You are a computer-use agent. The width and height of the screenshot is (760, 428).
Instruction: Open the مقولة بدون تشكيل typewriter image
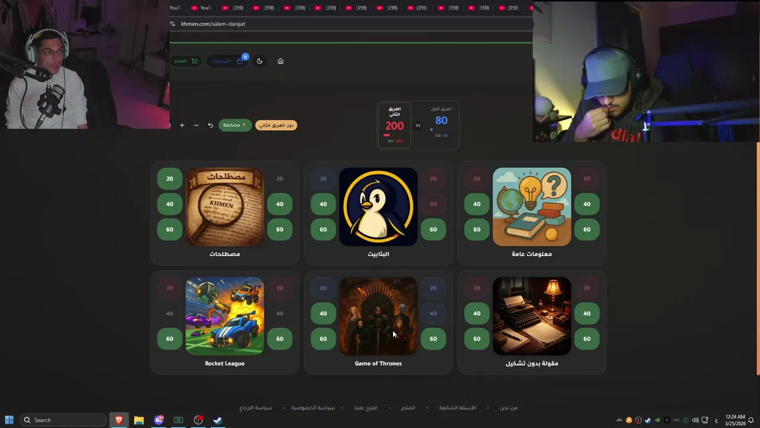point(532,316)
